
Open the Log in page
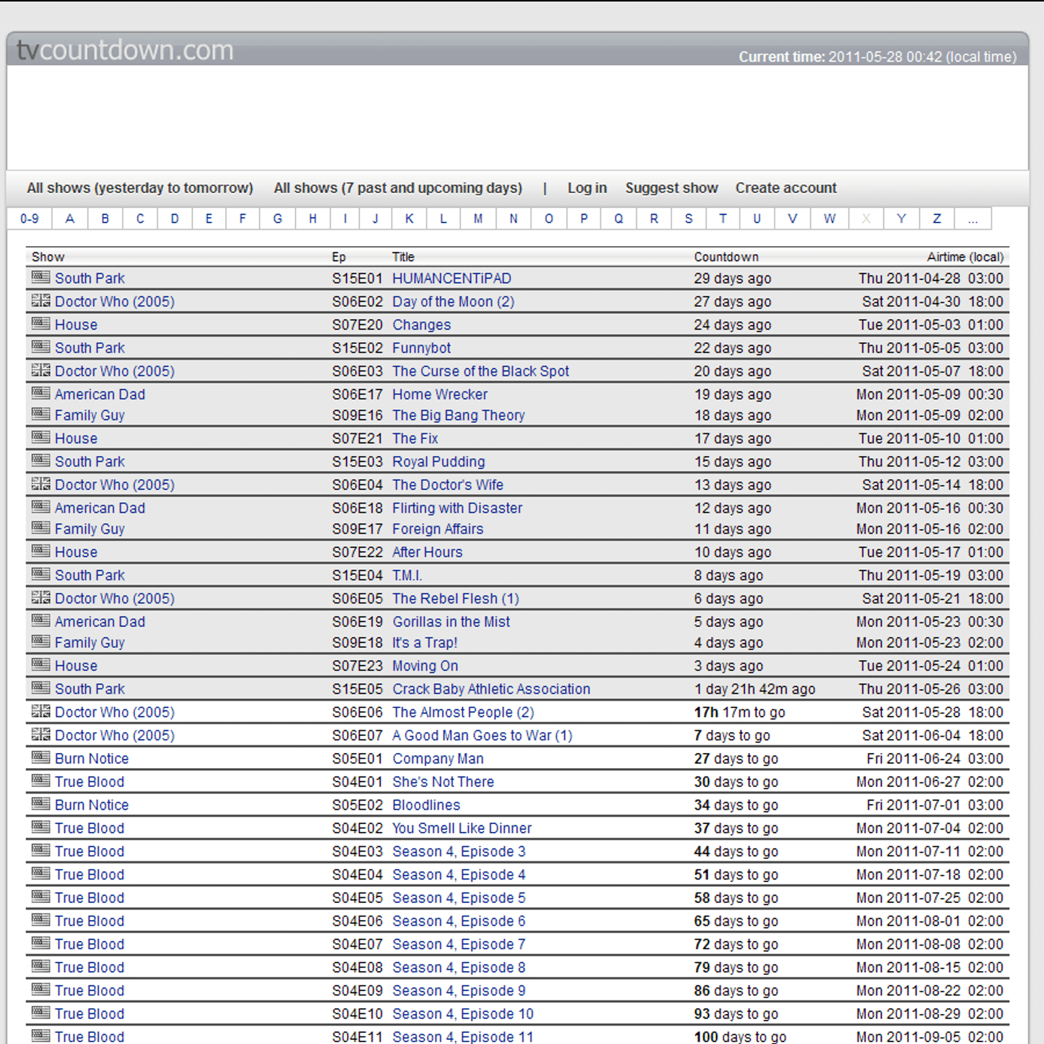click(x=587, y=188)
